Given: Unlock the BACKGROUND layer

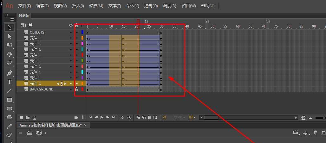Looking at the screenshot, I should pyautogui.click(x=76, y=90).
